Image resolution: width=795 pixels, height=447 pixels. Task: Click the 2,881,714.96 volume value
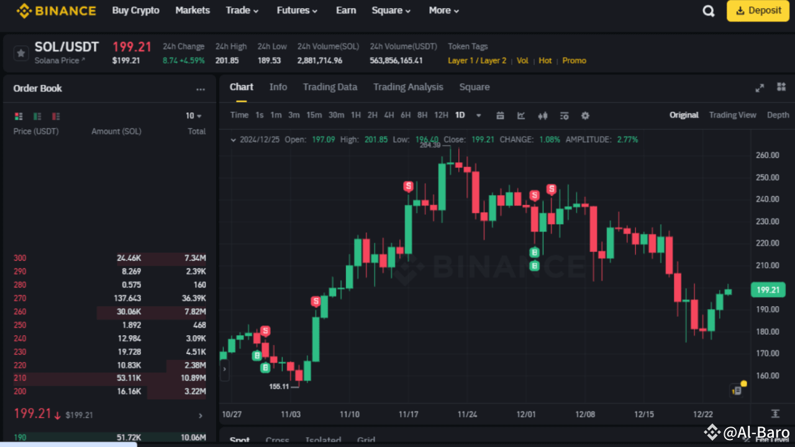tap(320, 61)
